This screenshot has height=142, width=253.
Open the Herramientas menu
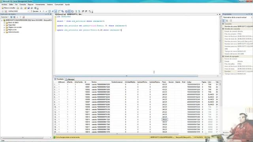tap(40, 4)
